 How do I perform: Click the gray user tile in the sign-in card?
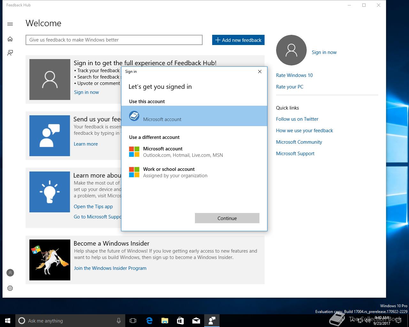tap(50, 80)
